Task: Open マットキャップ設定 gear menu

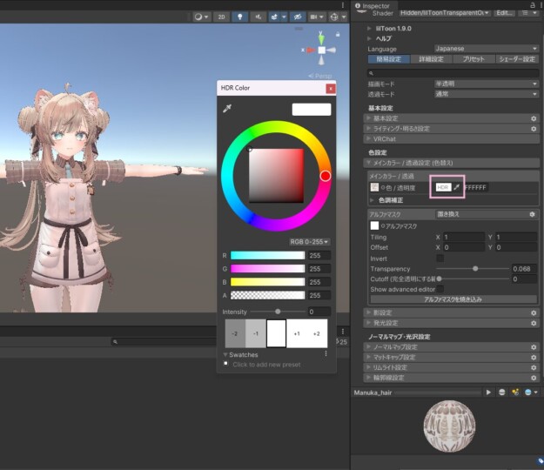Action: point(534,357)
